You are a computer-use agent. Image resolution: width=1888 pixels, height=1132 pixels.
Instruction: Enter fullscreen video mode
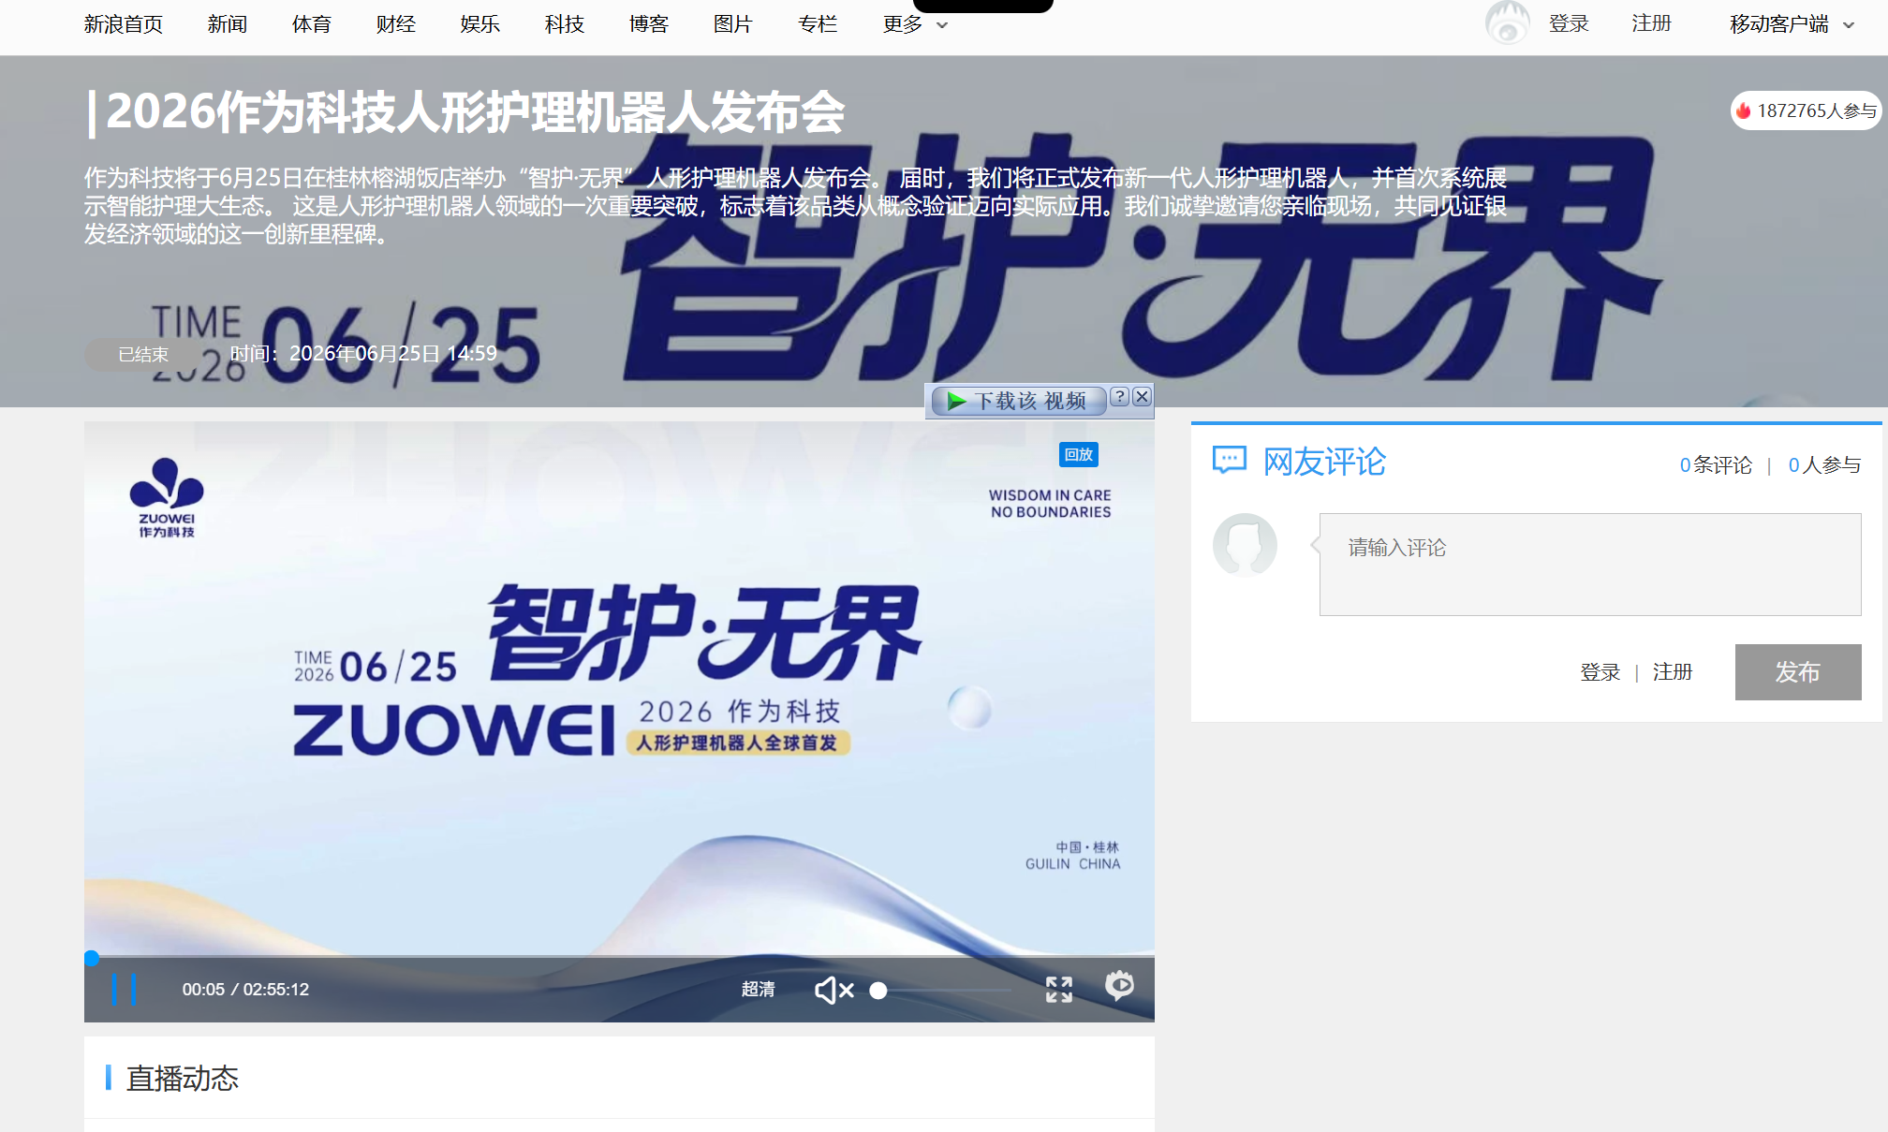coord(1059,989)
